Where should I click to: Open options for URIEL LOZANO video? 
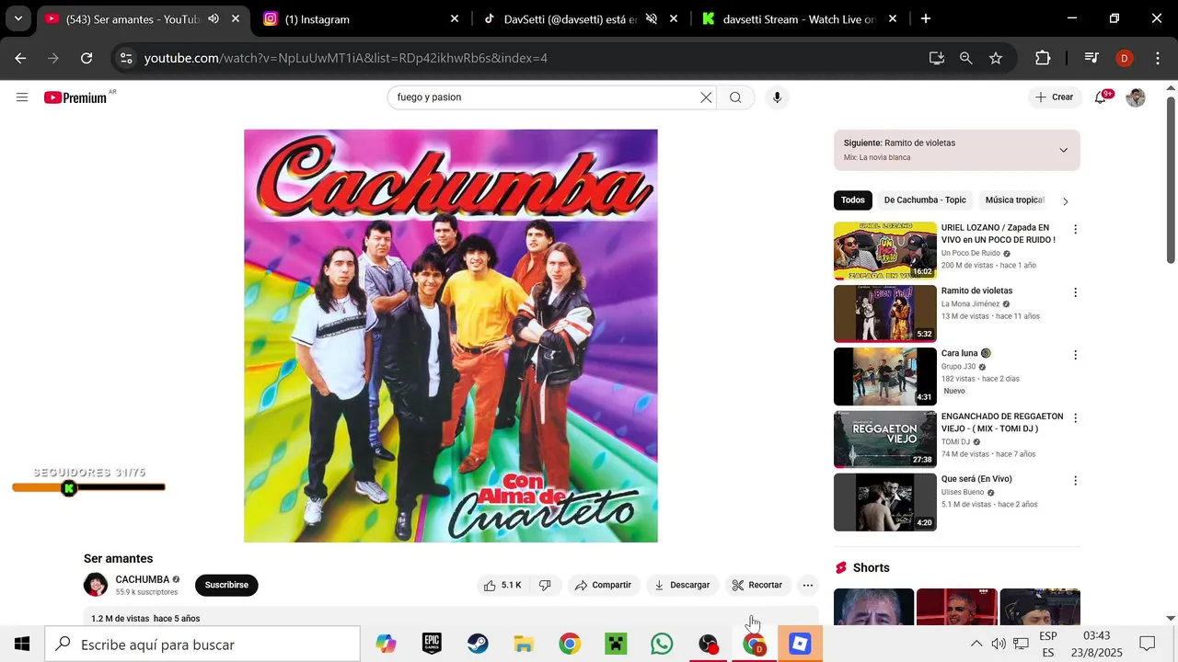coord(1075,229)
